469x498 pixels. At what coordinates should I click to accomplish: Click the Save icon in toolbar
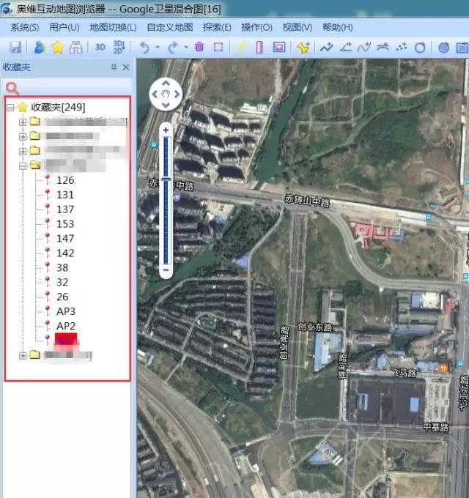coord(15,48)
